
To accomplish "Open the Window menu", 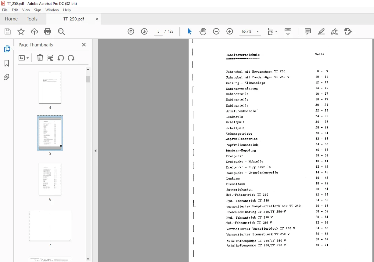I will click(52, 10).
